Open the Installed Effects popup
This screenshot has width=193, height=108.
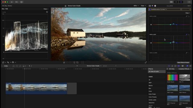pos(185,69)
